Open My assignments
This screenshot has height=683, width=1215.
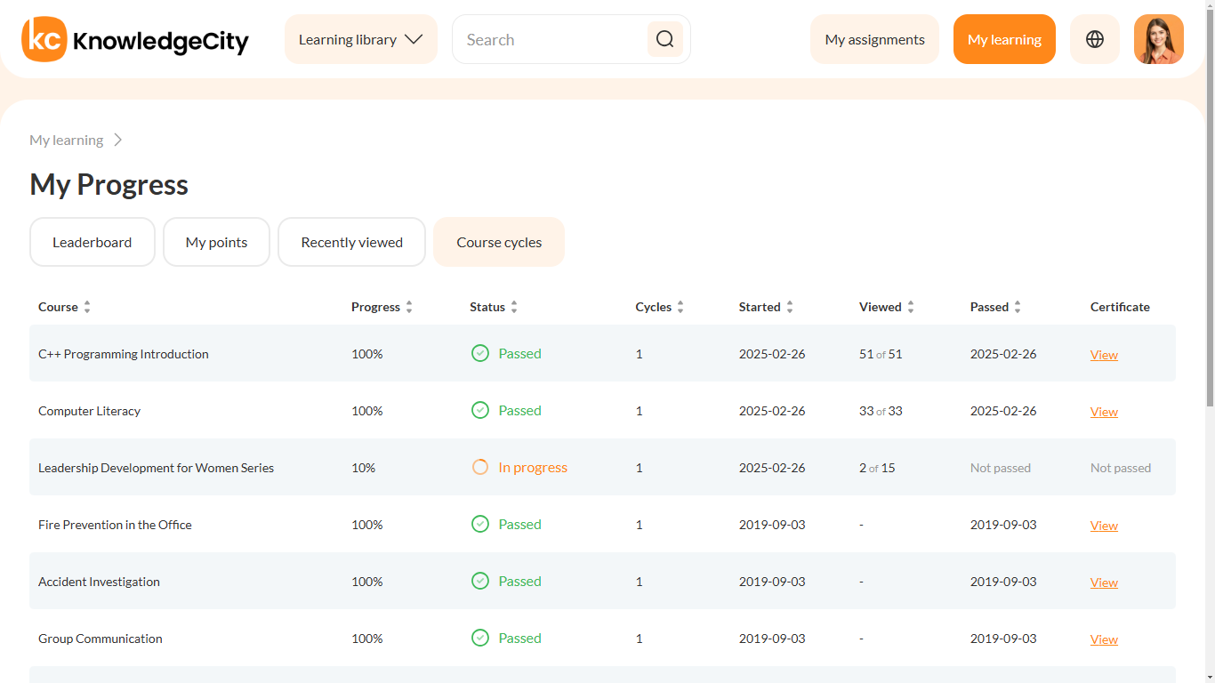click(x=874, y=39)
